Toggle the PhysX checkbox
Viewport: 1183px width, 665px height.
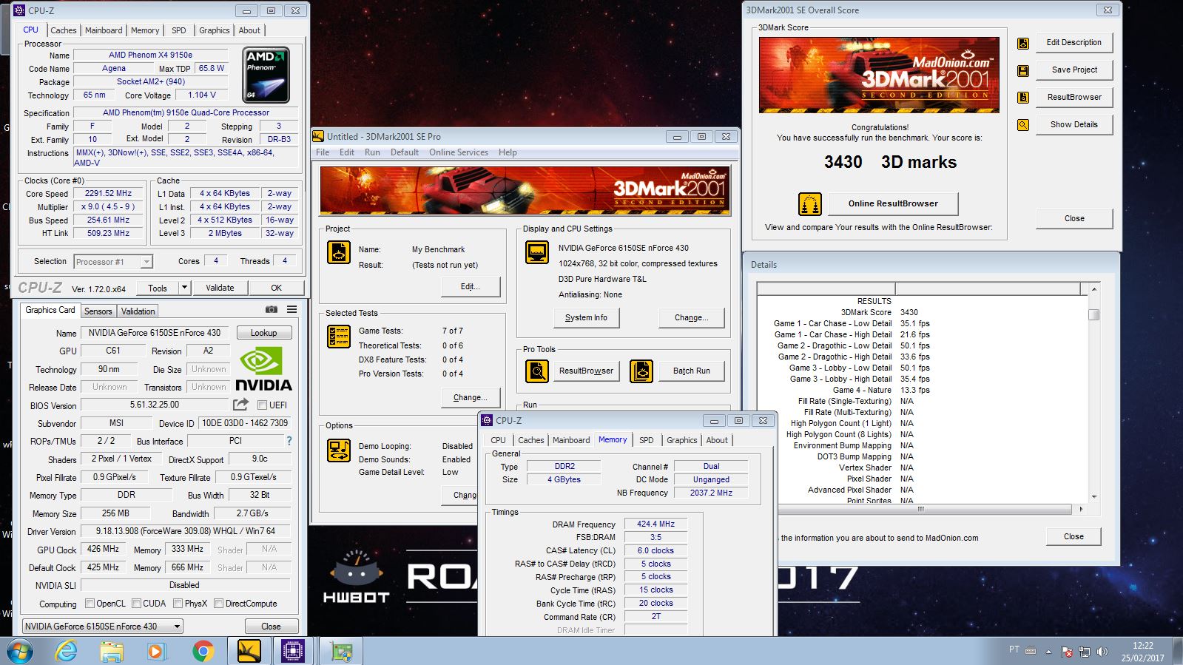[178, 604]
